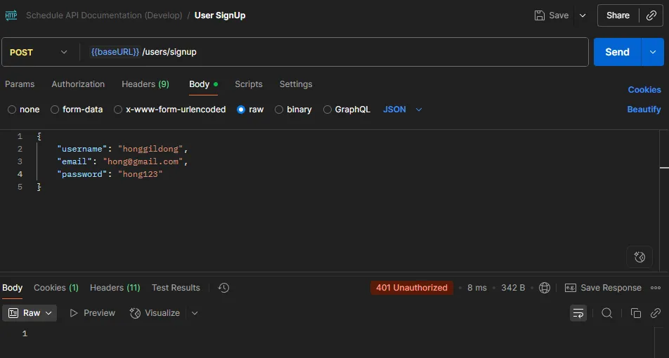Open the Test Results tab

pos(176,288)
